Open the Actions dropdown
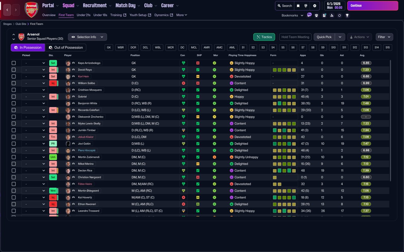 pos(359,37)
